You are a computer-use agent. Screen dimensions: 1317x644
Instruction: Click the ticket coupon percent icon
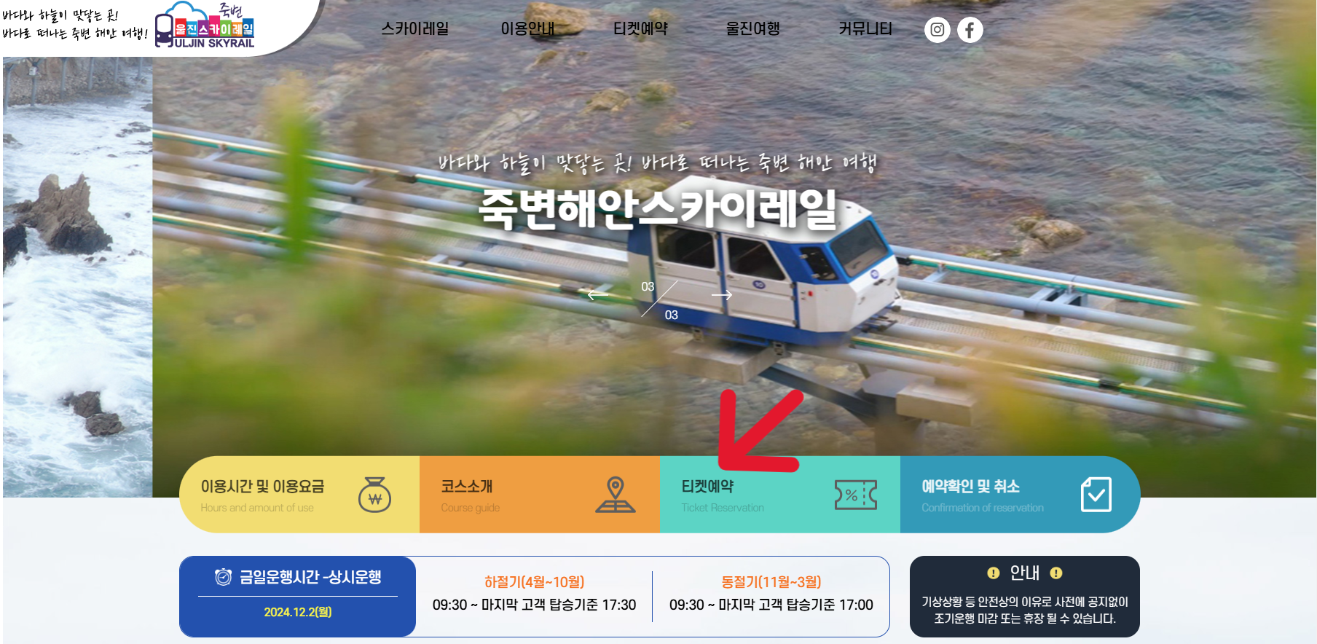click(856, 495)
